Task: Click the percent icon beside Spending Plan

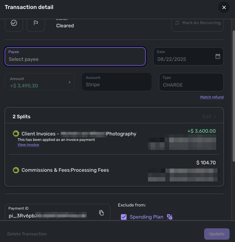Action: point(169,217)
